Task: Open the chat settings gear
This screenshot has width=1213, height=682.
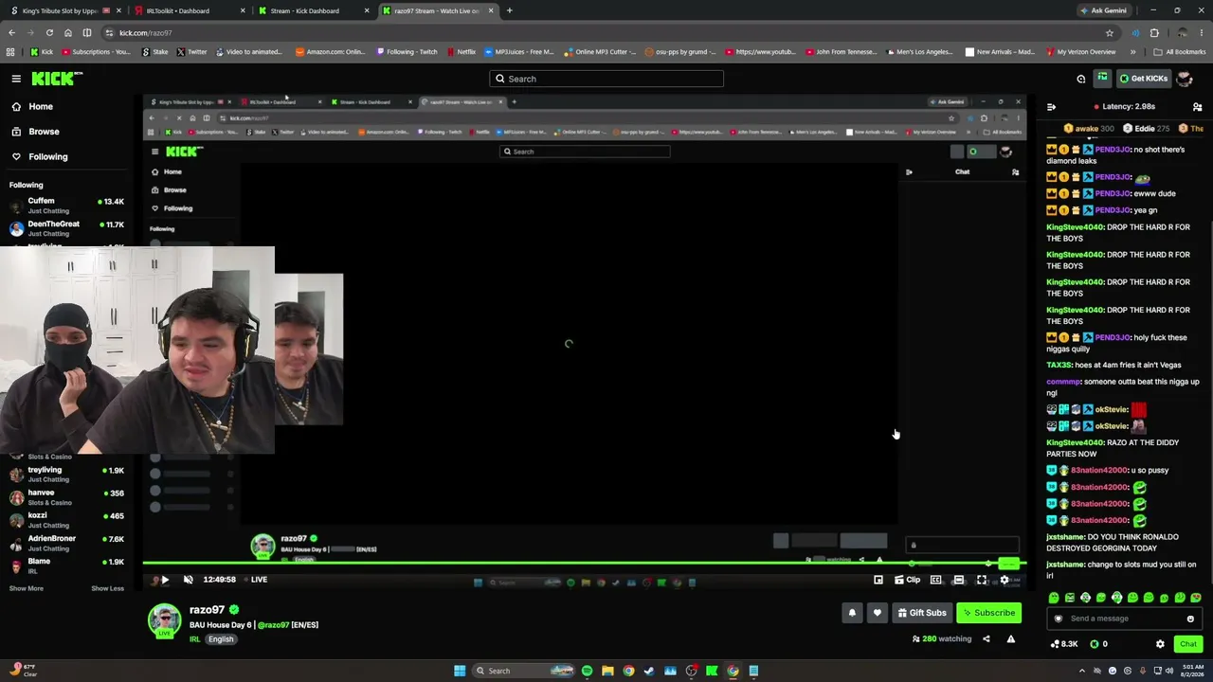Action: [x=1160, y=644]
